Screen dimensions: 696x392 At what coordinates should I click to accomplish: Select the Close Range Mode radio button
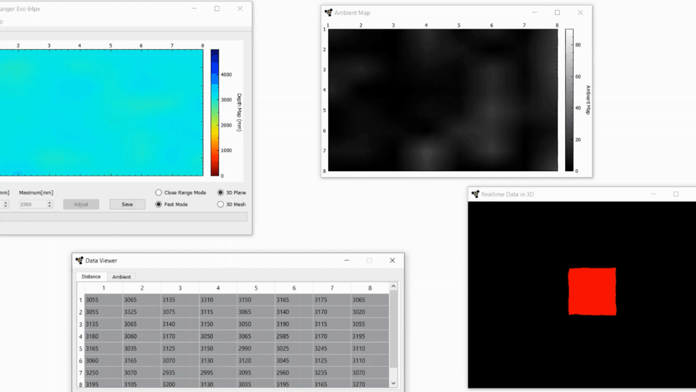[158, 193]
